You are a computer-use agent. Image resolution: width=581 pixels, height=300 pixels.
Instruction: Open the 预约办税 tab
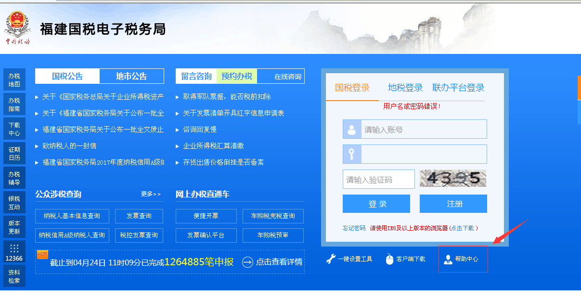(x=237, y=76)
